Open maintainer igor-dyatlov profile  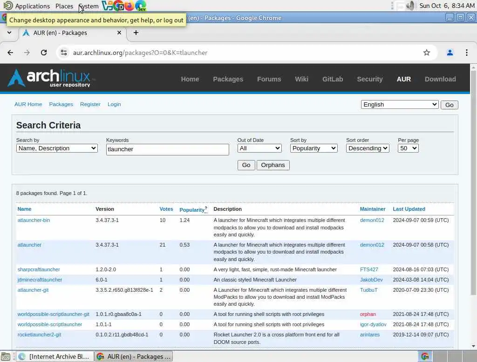[x=373, y=325]
